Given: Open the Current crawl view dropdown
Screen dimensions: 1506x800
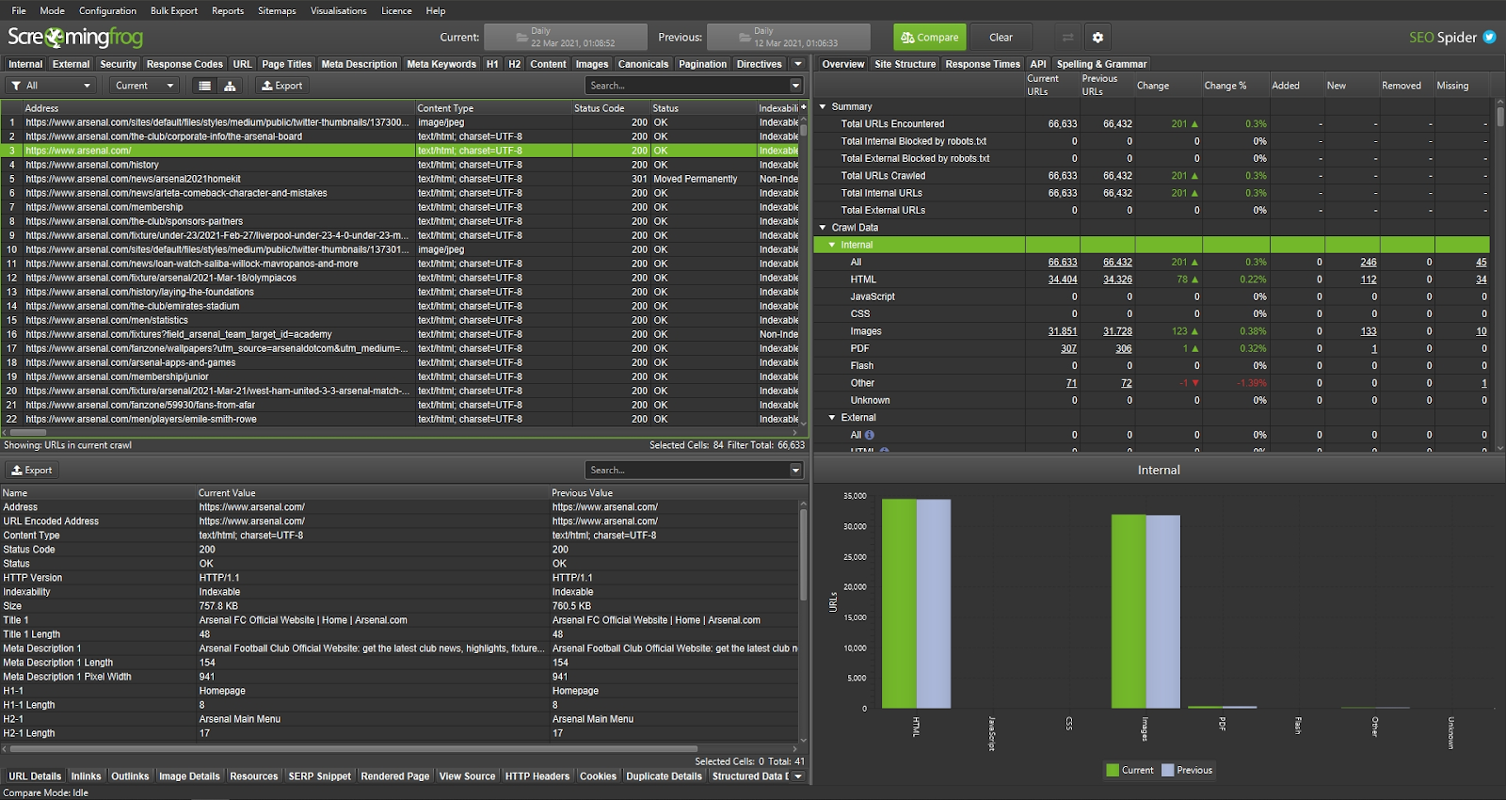Looking at the screenshot, I should (144, 86).
